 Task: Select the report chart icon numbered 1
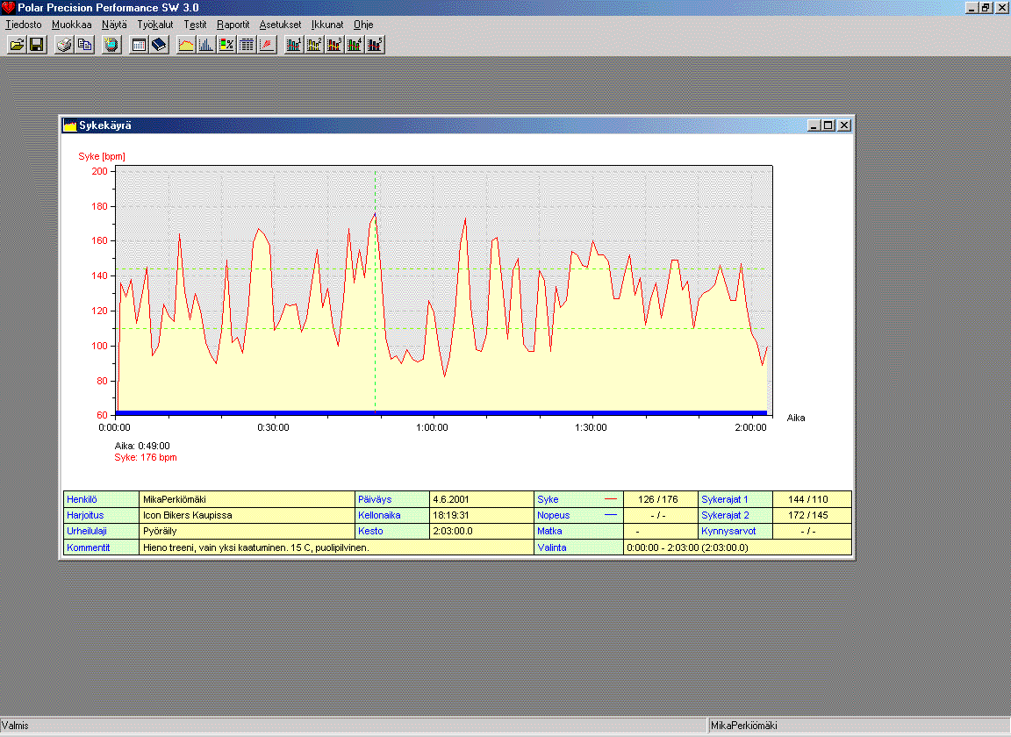point(294,45)
